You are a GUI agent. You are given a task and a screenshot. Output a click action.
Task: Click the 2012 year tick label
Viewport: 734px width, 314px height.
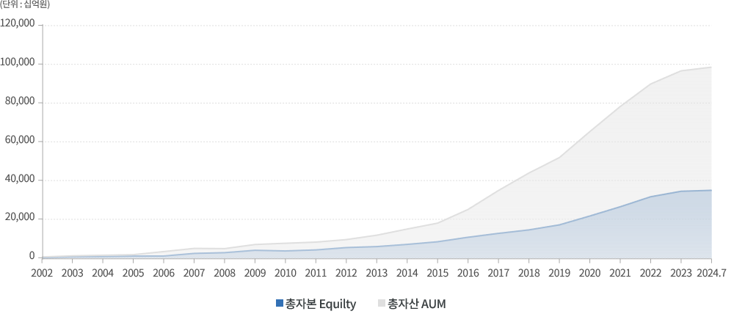(x=346, y=274)
